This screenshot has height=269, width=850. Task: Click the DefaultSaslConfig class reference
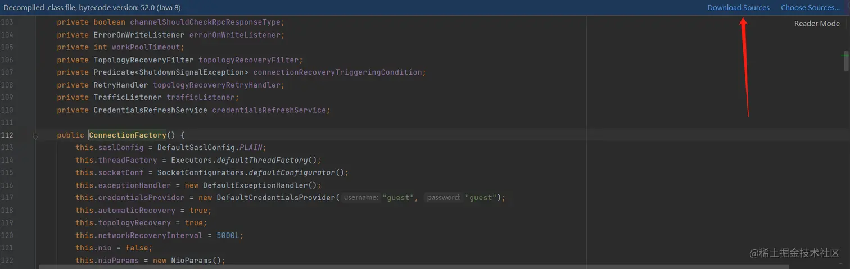click(x=196, y=148)
